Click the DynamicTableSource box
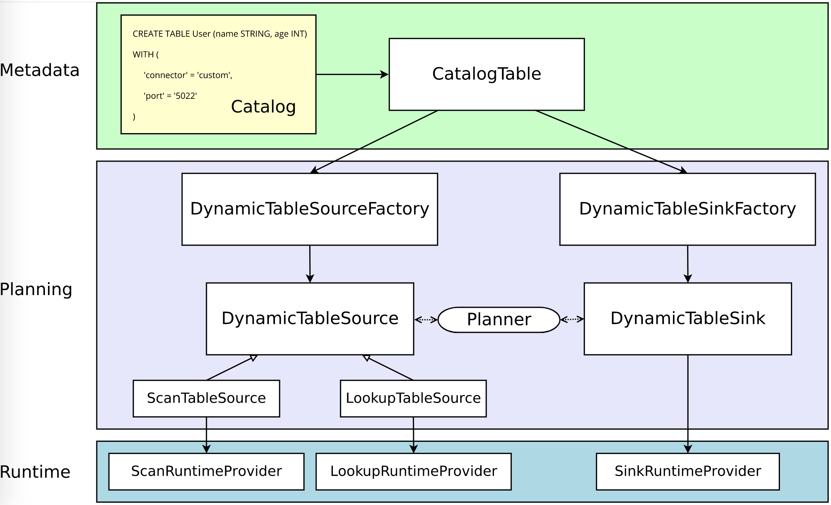Image resolution: width=831 pixels, height=505 pixels. 310,319
